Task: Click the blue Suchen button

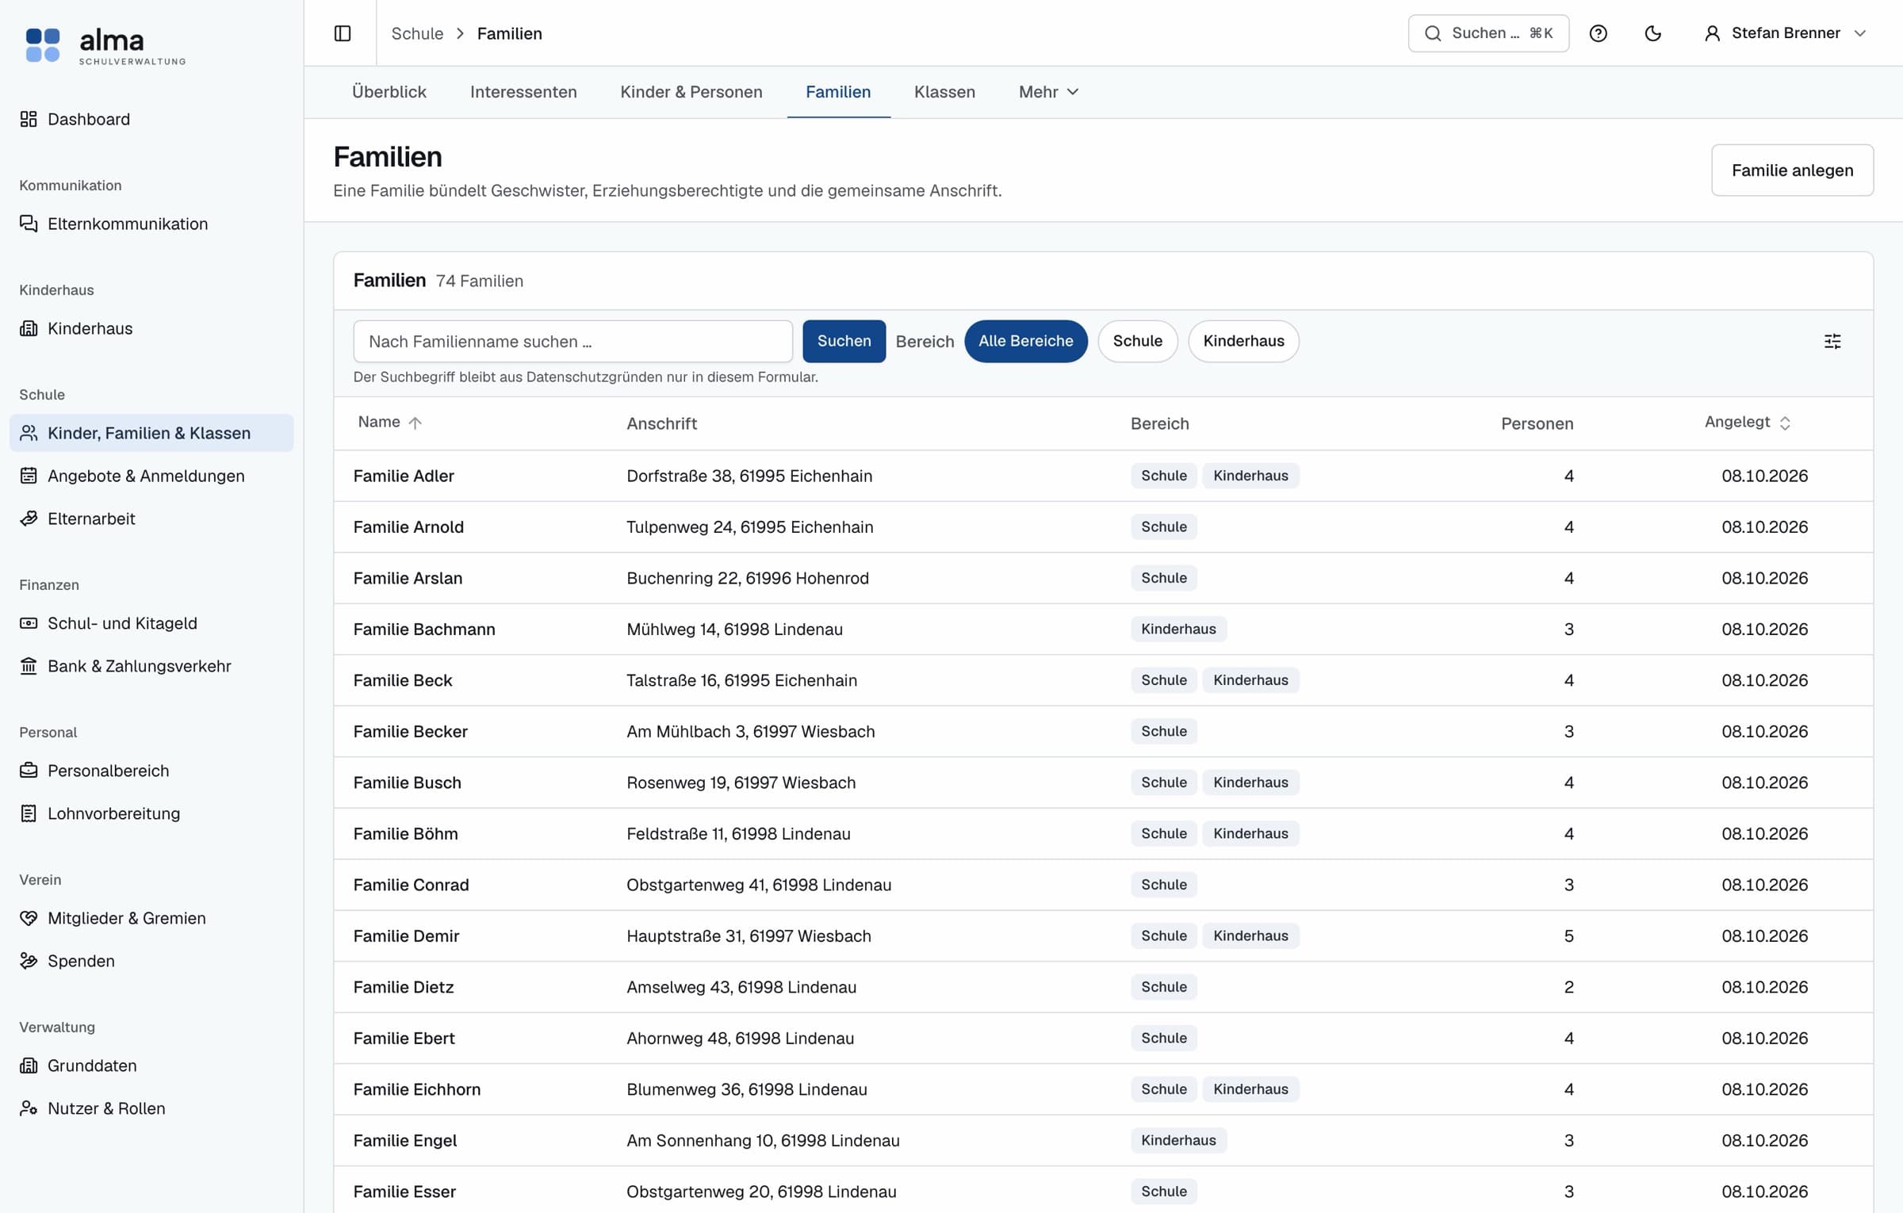Action: [844, 341]
